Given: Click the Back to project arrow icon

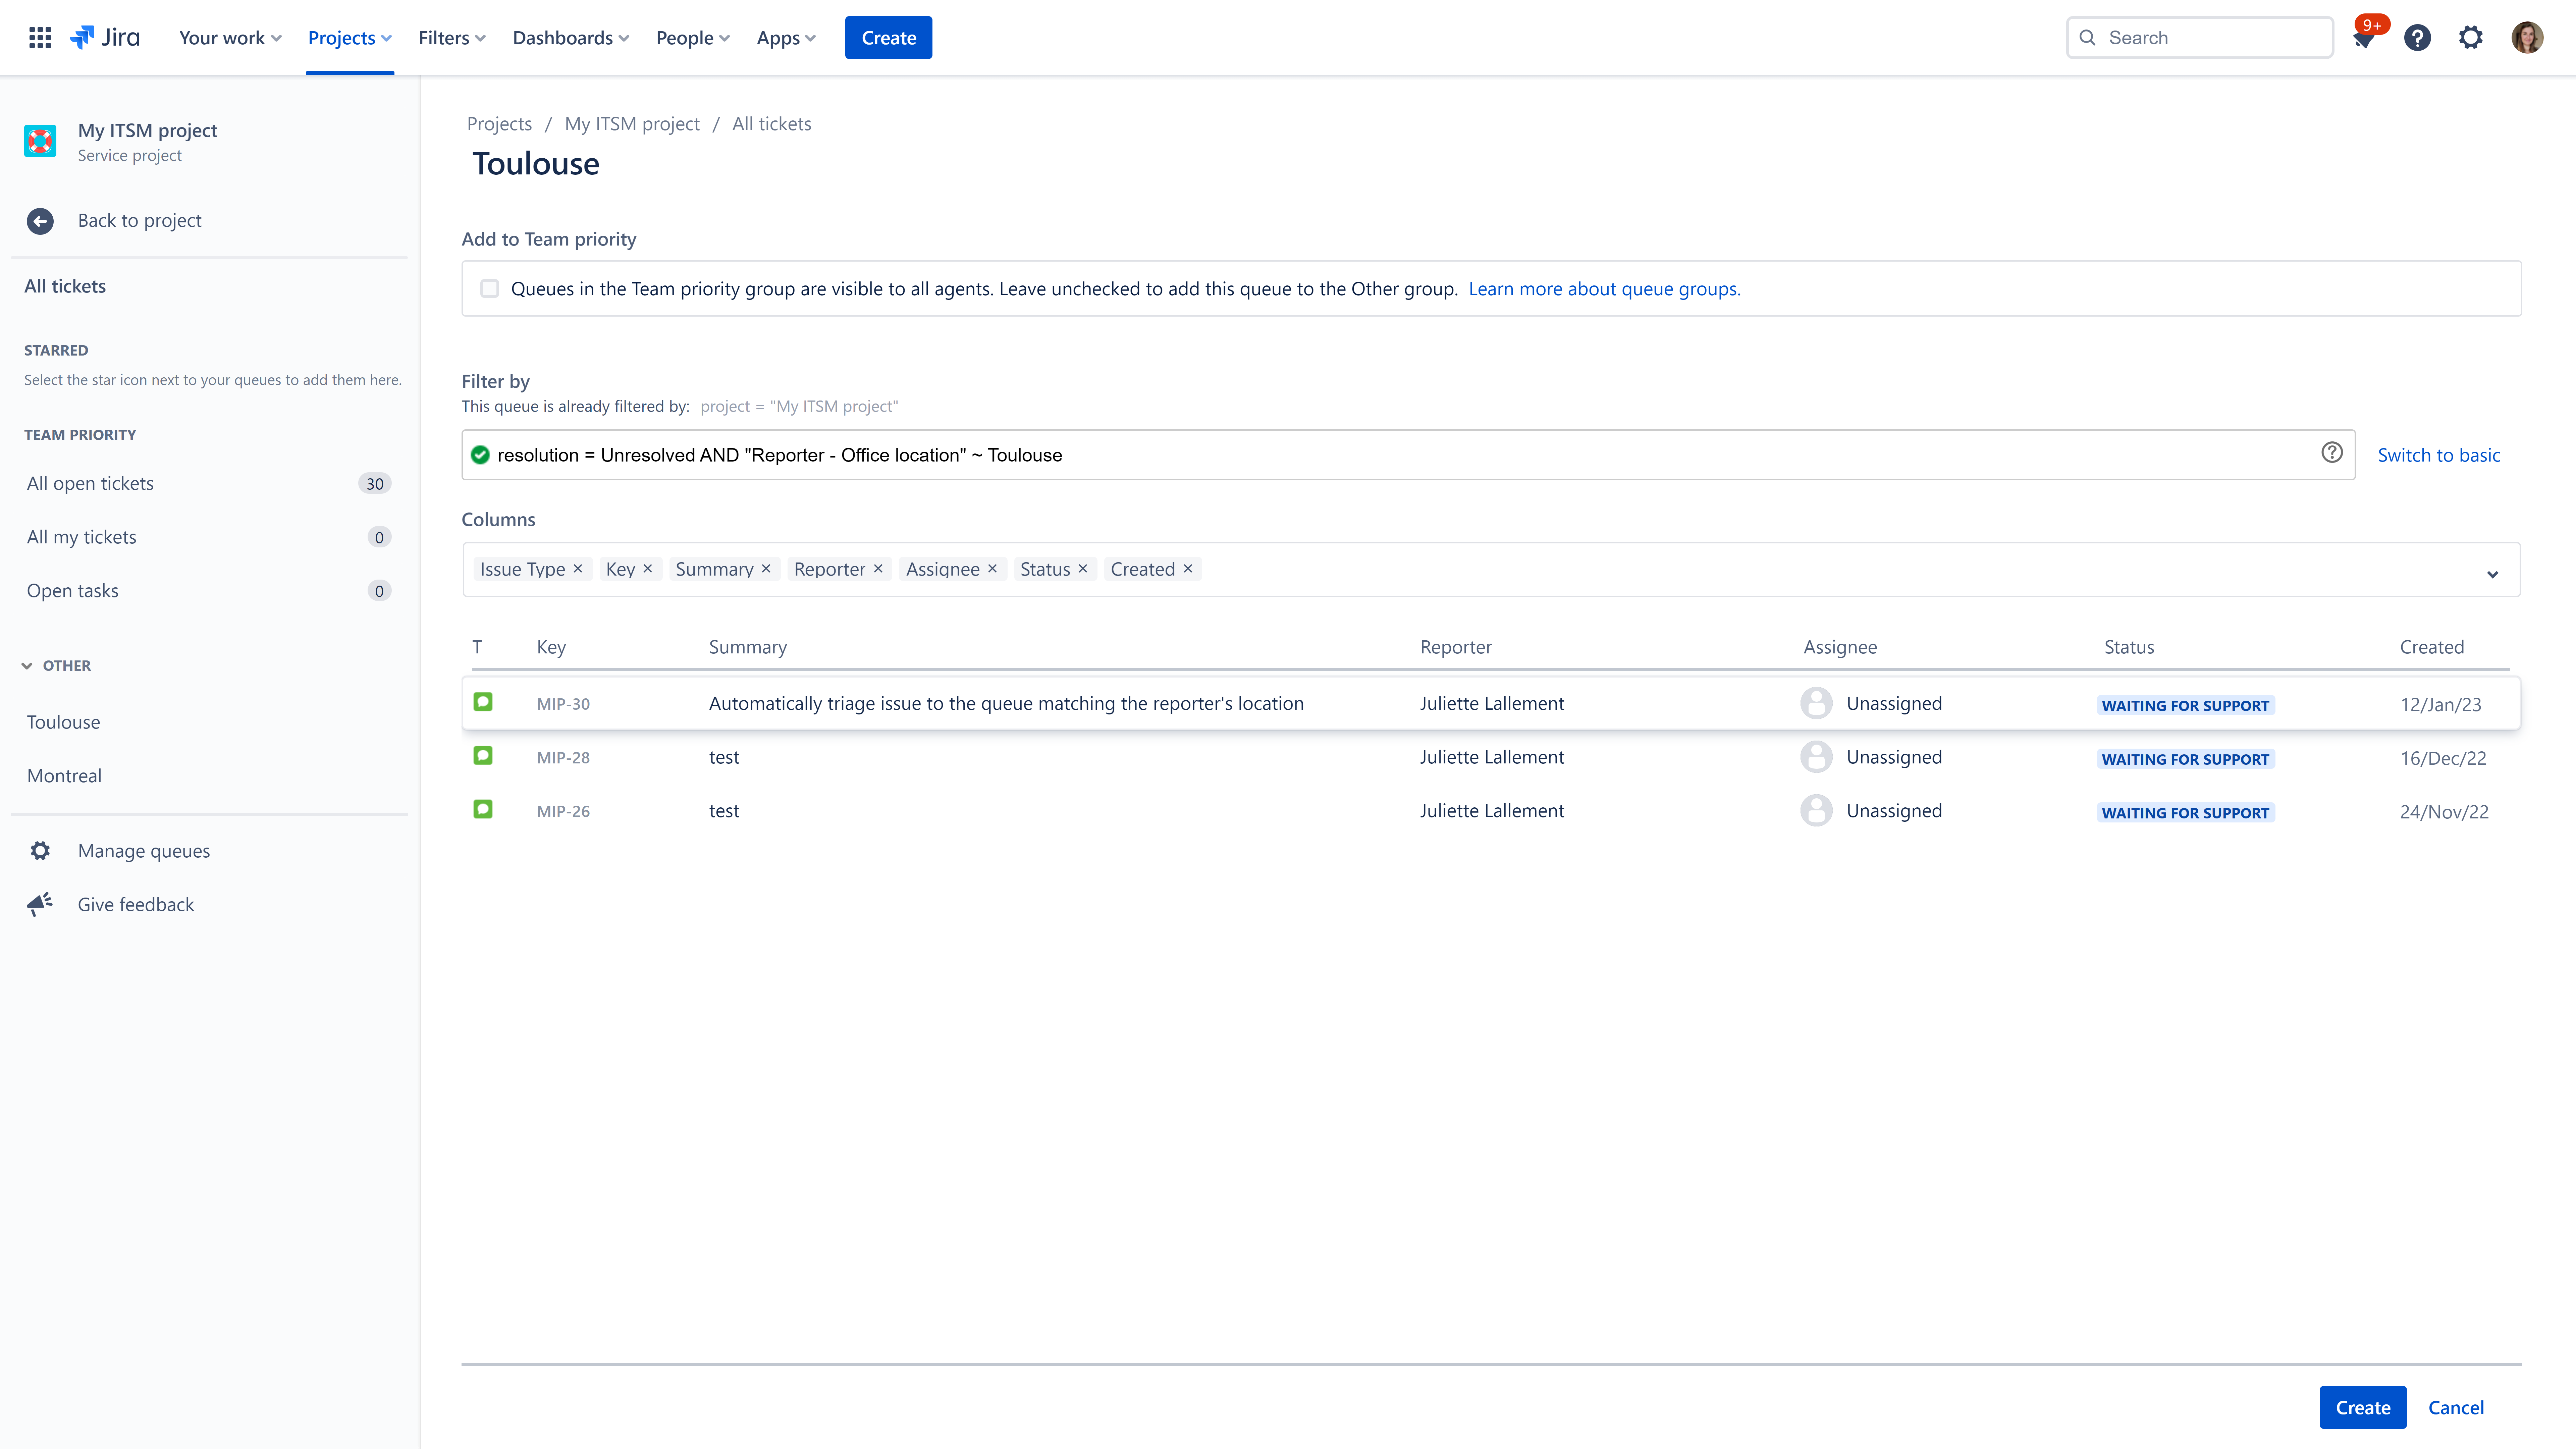Looking at the screenshot, I should [x=40, y=221].
